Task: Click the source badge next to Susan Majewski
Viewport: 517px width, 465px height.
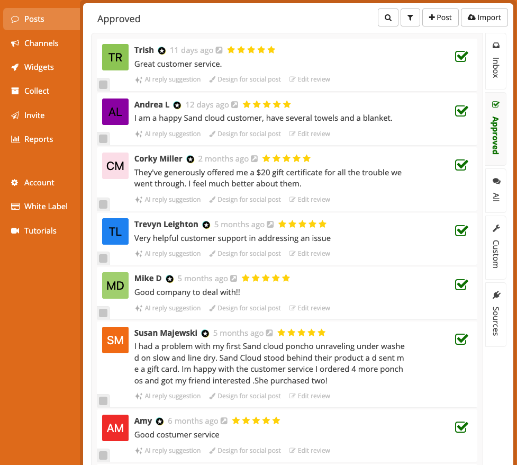Action: pos(205,333)
